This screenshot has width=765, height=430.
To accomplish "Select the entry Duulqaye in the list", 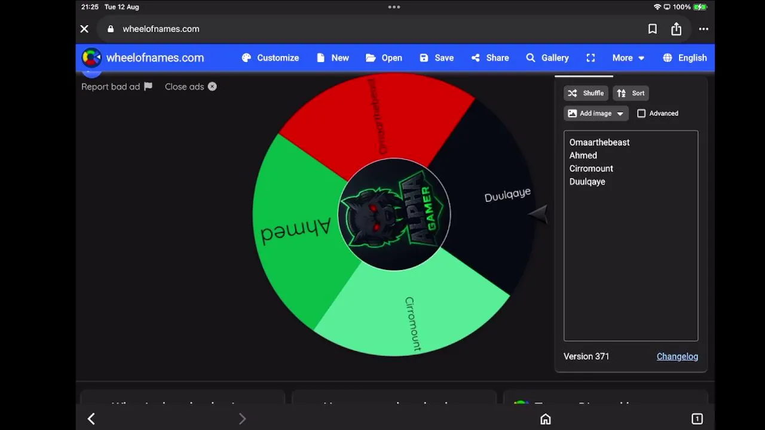I will click(x=587, y=182).
